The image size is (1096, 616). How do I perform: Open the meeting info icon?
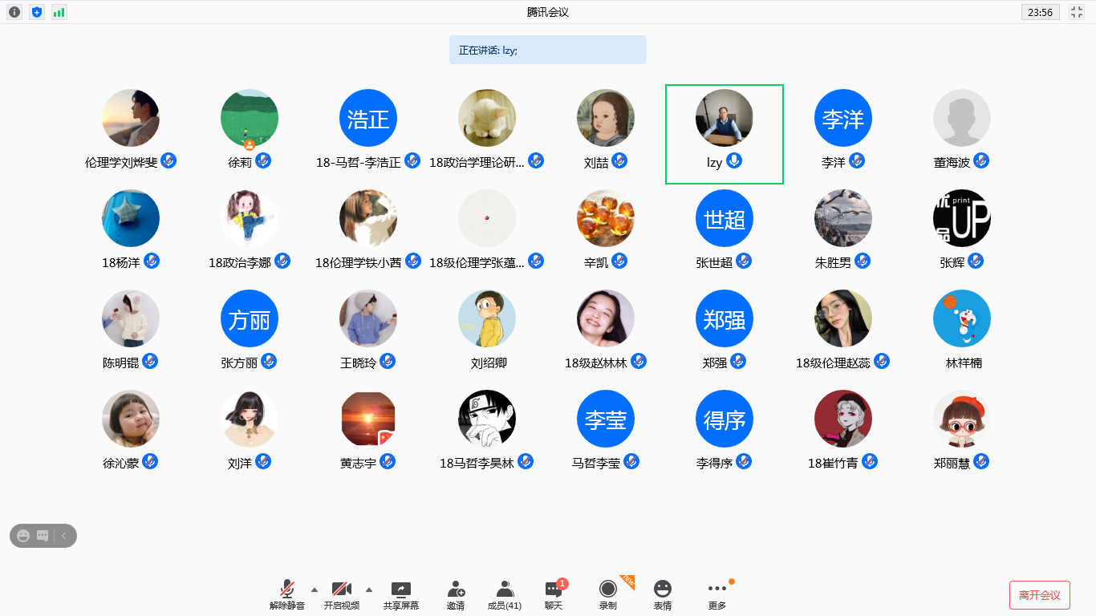click(x=14, y=12)
